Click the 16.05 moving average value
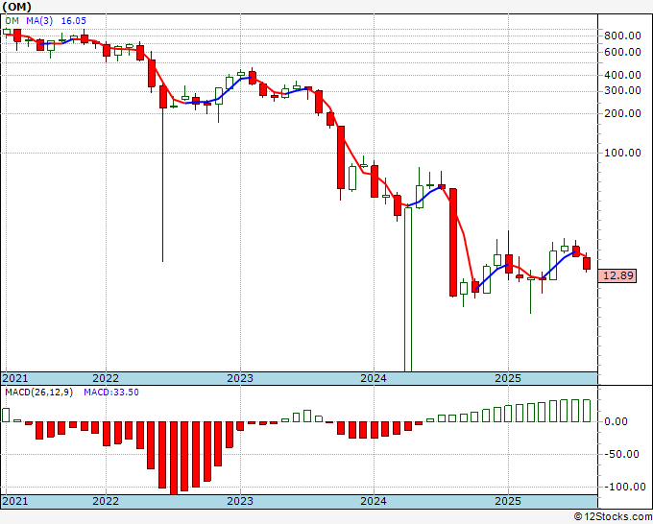This screenshot has height=524, width=653. [x=74, y=21]
